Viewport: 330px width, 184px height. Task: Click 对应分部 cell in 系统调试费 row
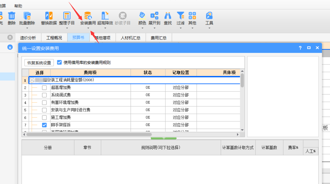(181, 95)
